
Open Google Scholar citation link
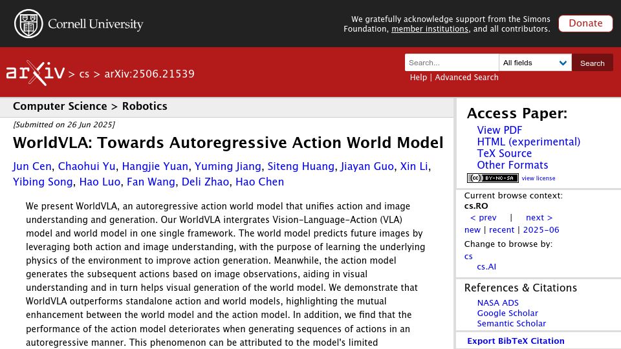click(507, 313)
